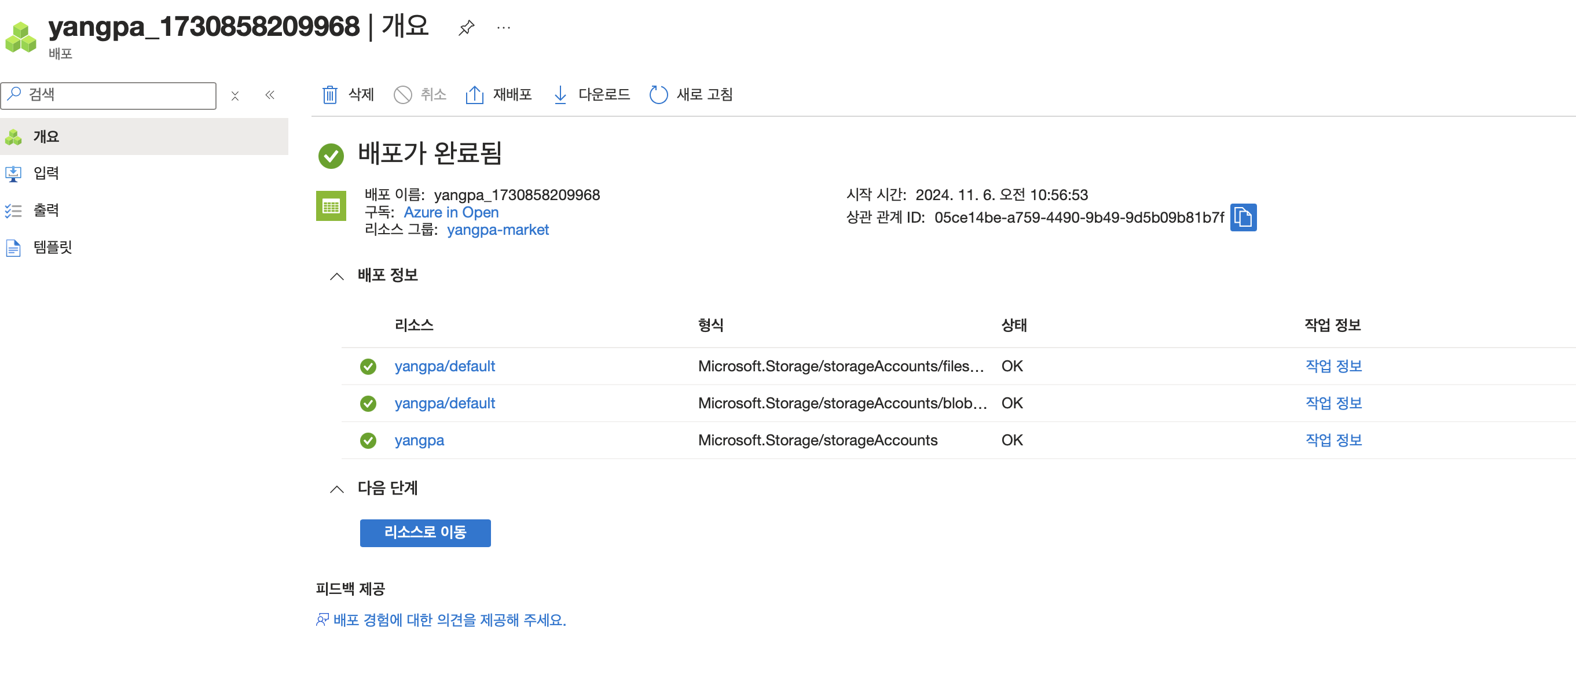Open the yangpa-market resource group link
This screenshot has height=679, width=1576.
[x=497, y=230]
